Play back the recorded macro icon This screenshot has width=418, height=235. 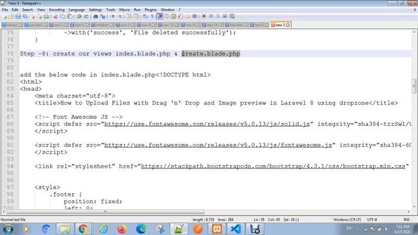pos(218,16)
